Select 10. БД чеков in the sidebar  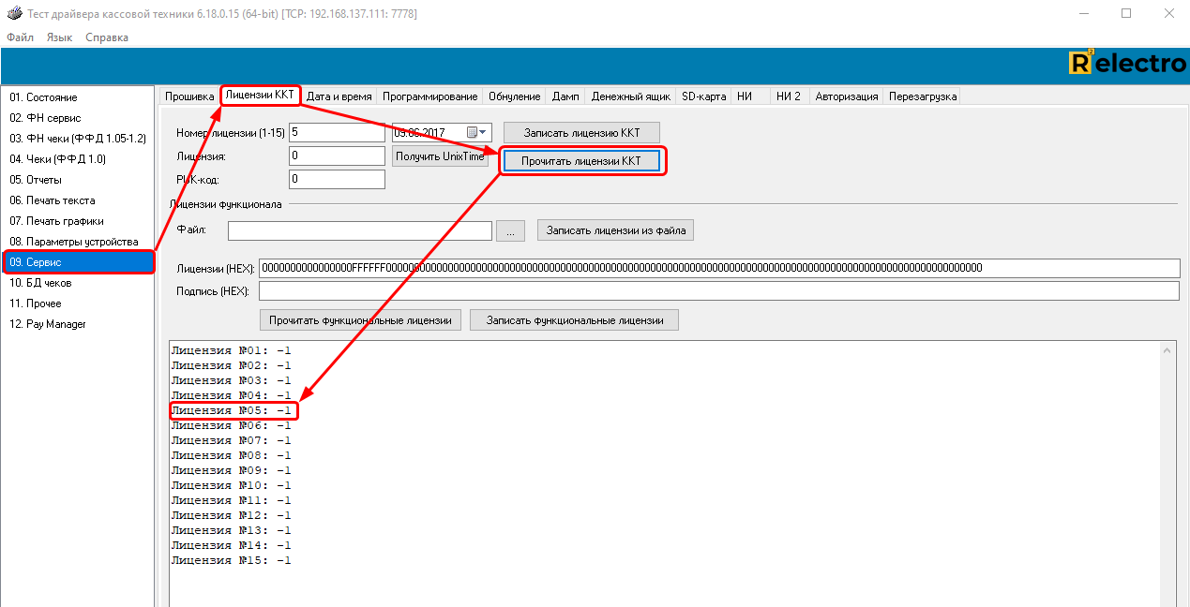click(x=41, y=283)
